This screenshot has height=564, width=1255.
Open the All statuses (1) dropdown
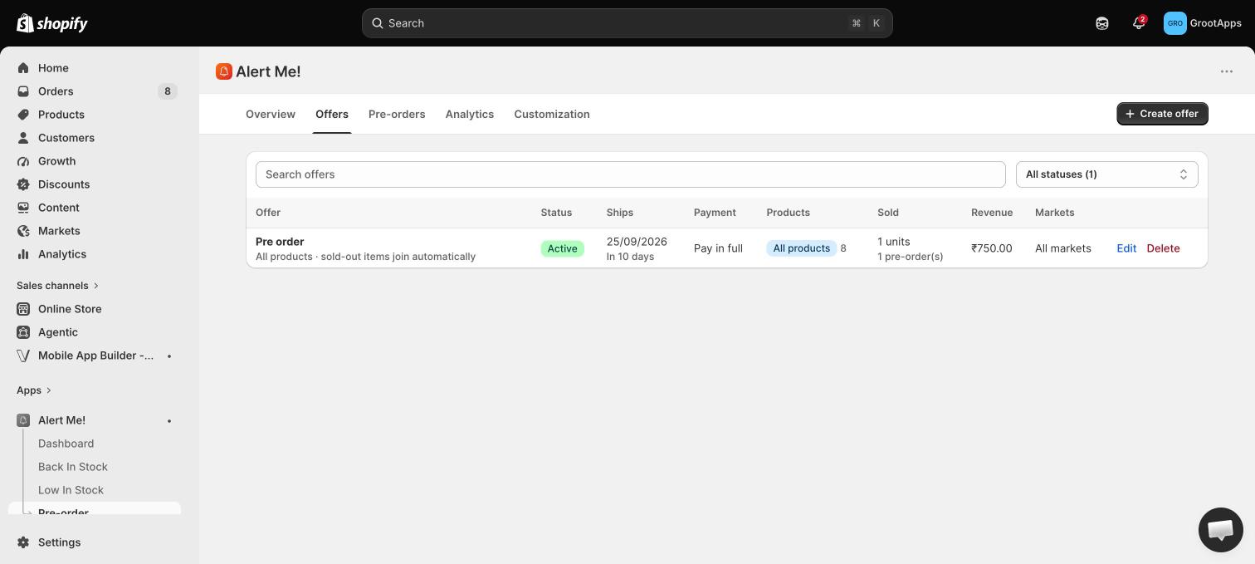pos(1107,174)
